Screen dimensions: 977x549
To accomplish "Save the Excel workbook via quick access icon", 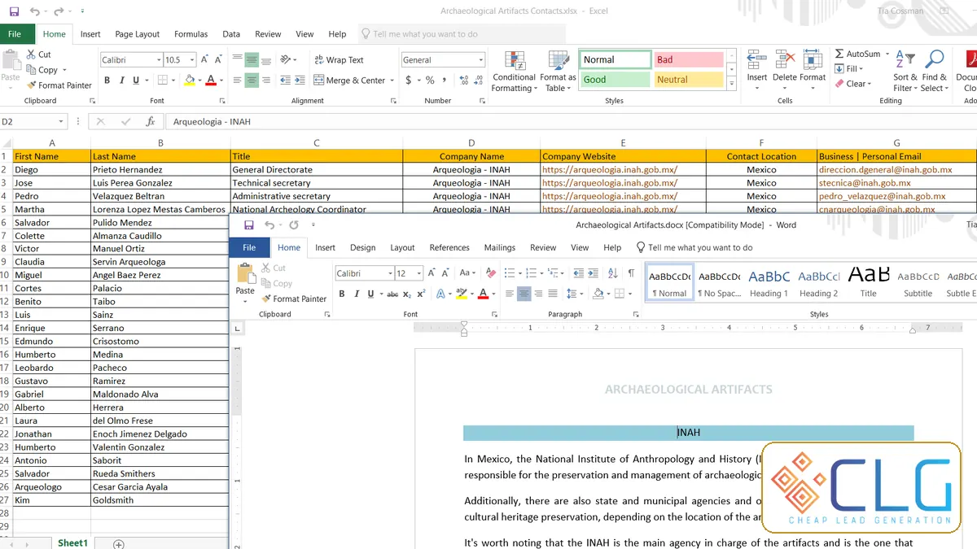I will point(14,11).
